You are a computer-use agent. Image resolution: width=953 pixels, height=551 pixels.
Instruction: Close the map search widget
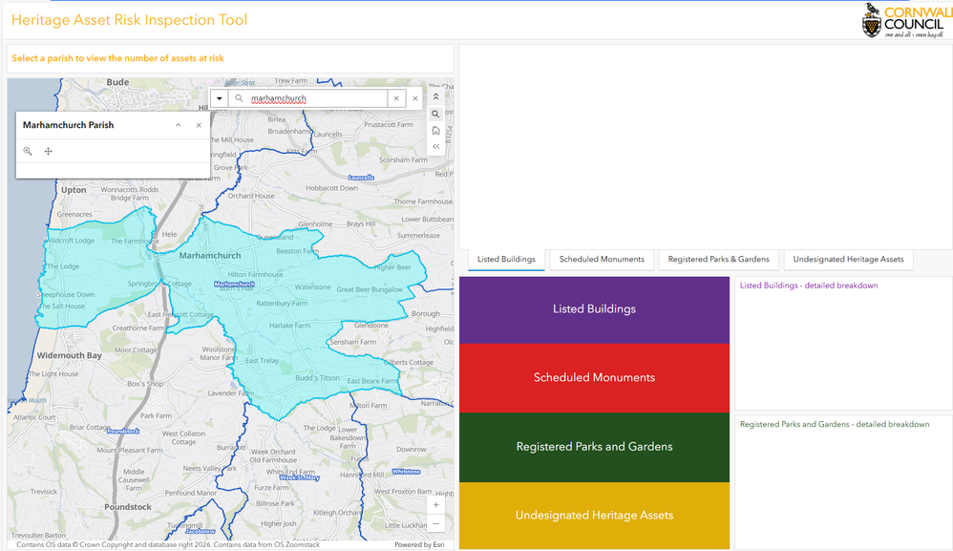(415, 98)
